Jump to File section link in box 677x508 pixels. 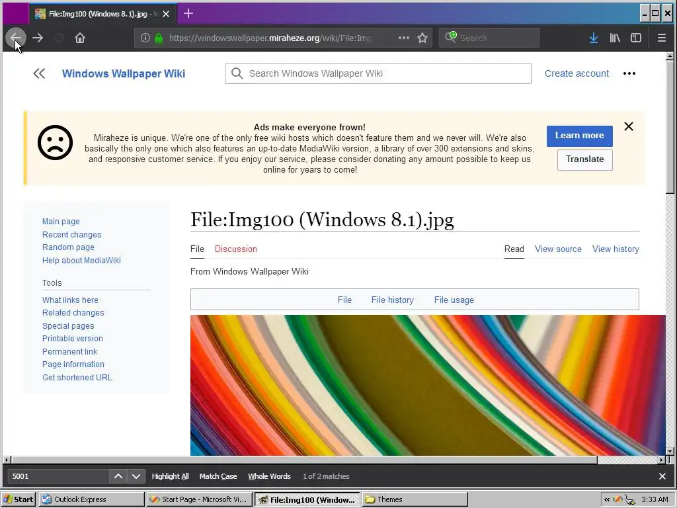click(x=344, y=300)
